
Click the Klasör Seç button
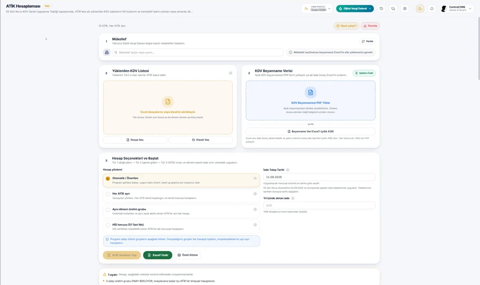(x=201, y=140)
